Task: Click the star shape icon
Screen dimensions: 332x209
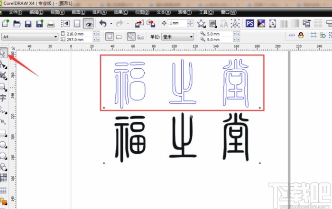Action: (201, 24)
